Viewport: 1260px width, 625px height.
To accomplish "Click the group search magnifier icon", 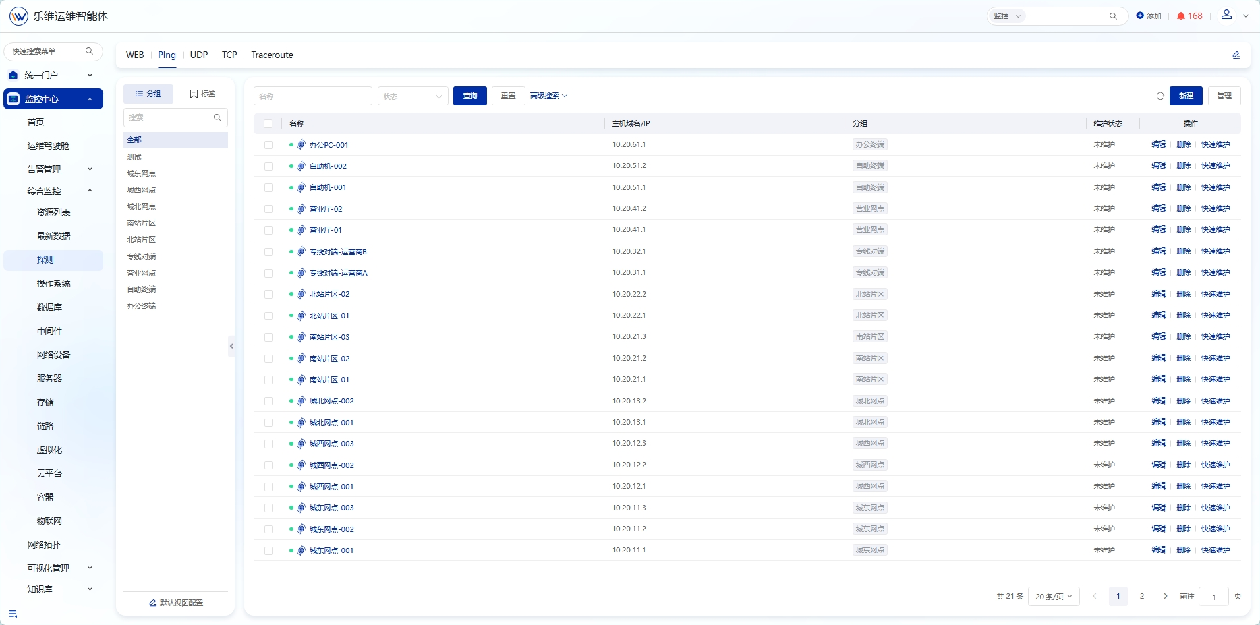I will pyautogui.click(x=217, y=118).
